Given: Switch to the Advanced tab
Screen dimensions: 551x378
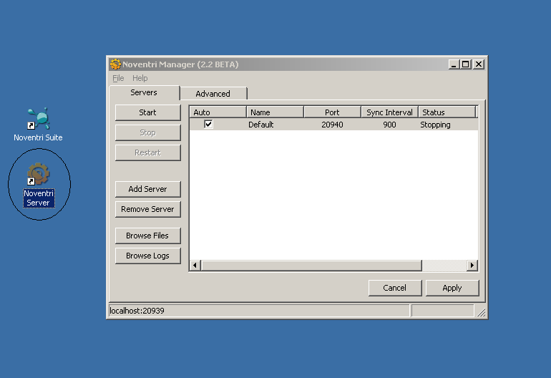Looking at the screenshot, I should click(213, 94).
